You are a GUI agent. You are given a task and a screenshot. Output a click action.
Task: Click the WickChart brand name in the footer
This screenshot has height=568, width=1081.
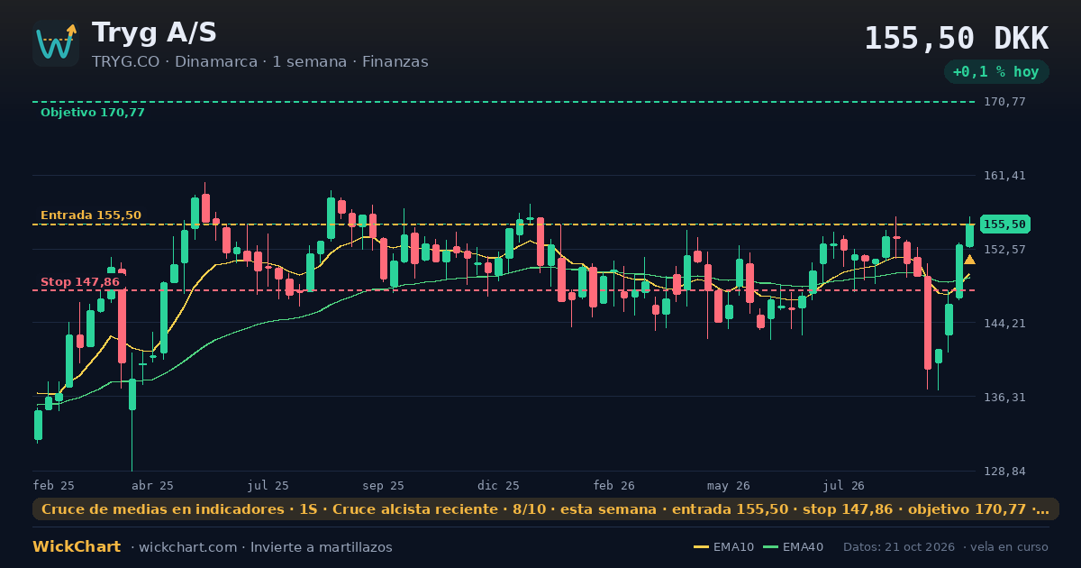[x=77, y=547]
